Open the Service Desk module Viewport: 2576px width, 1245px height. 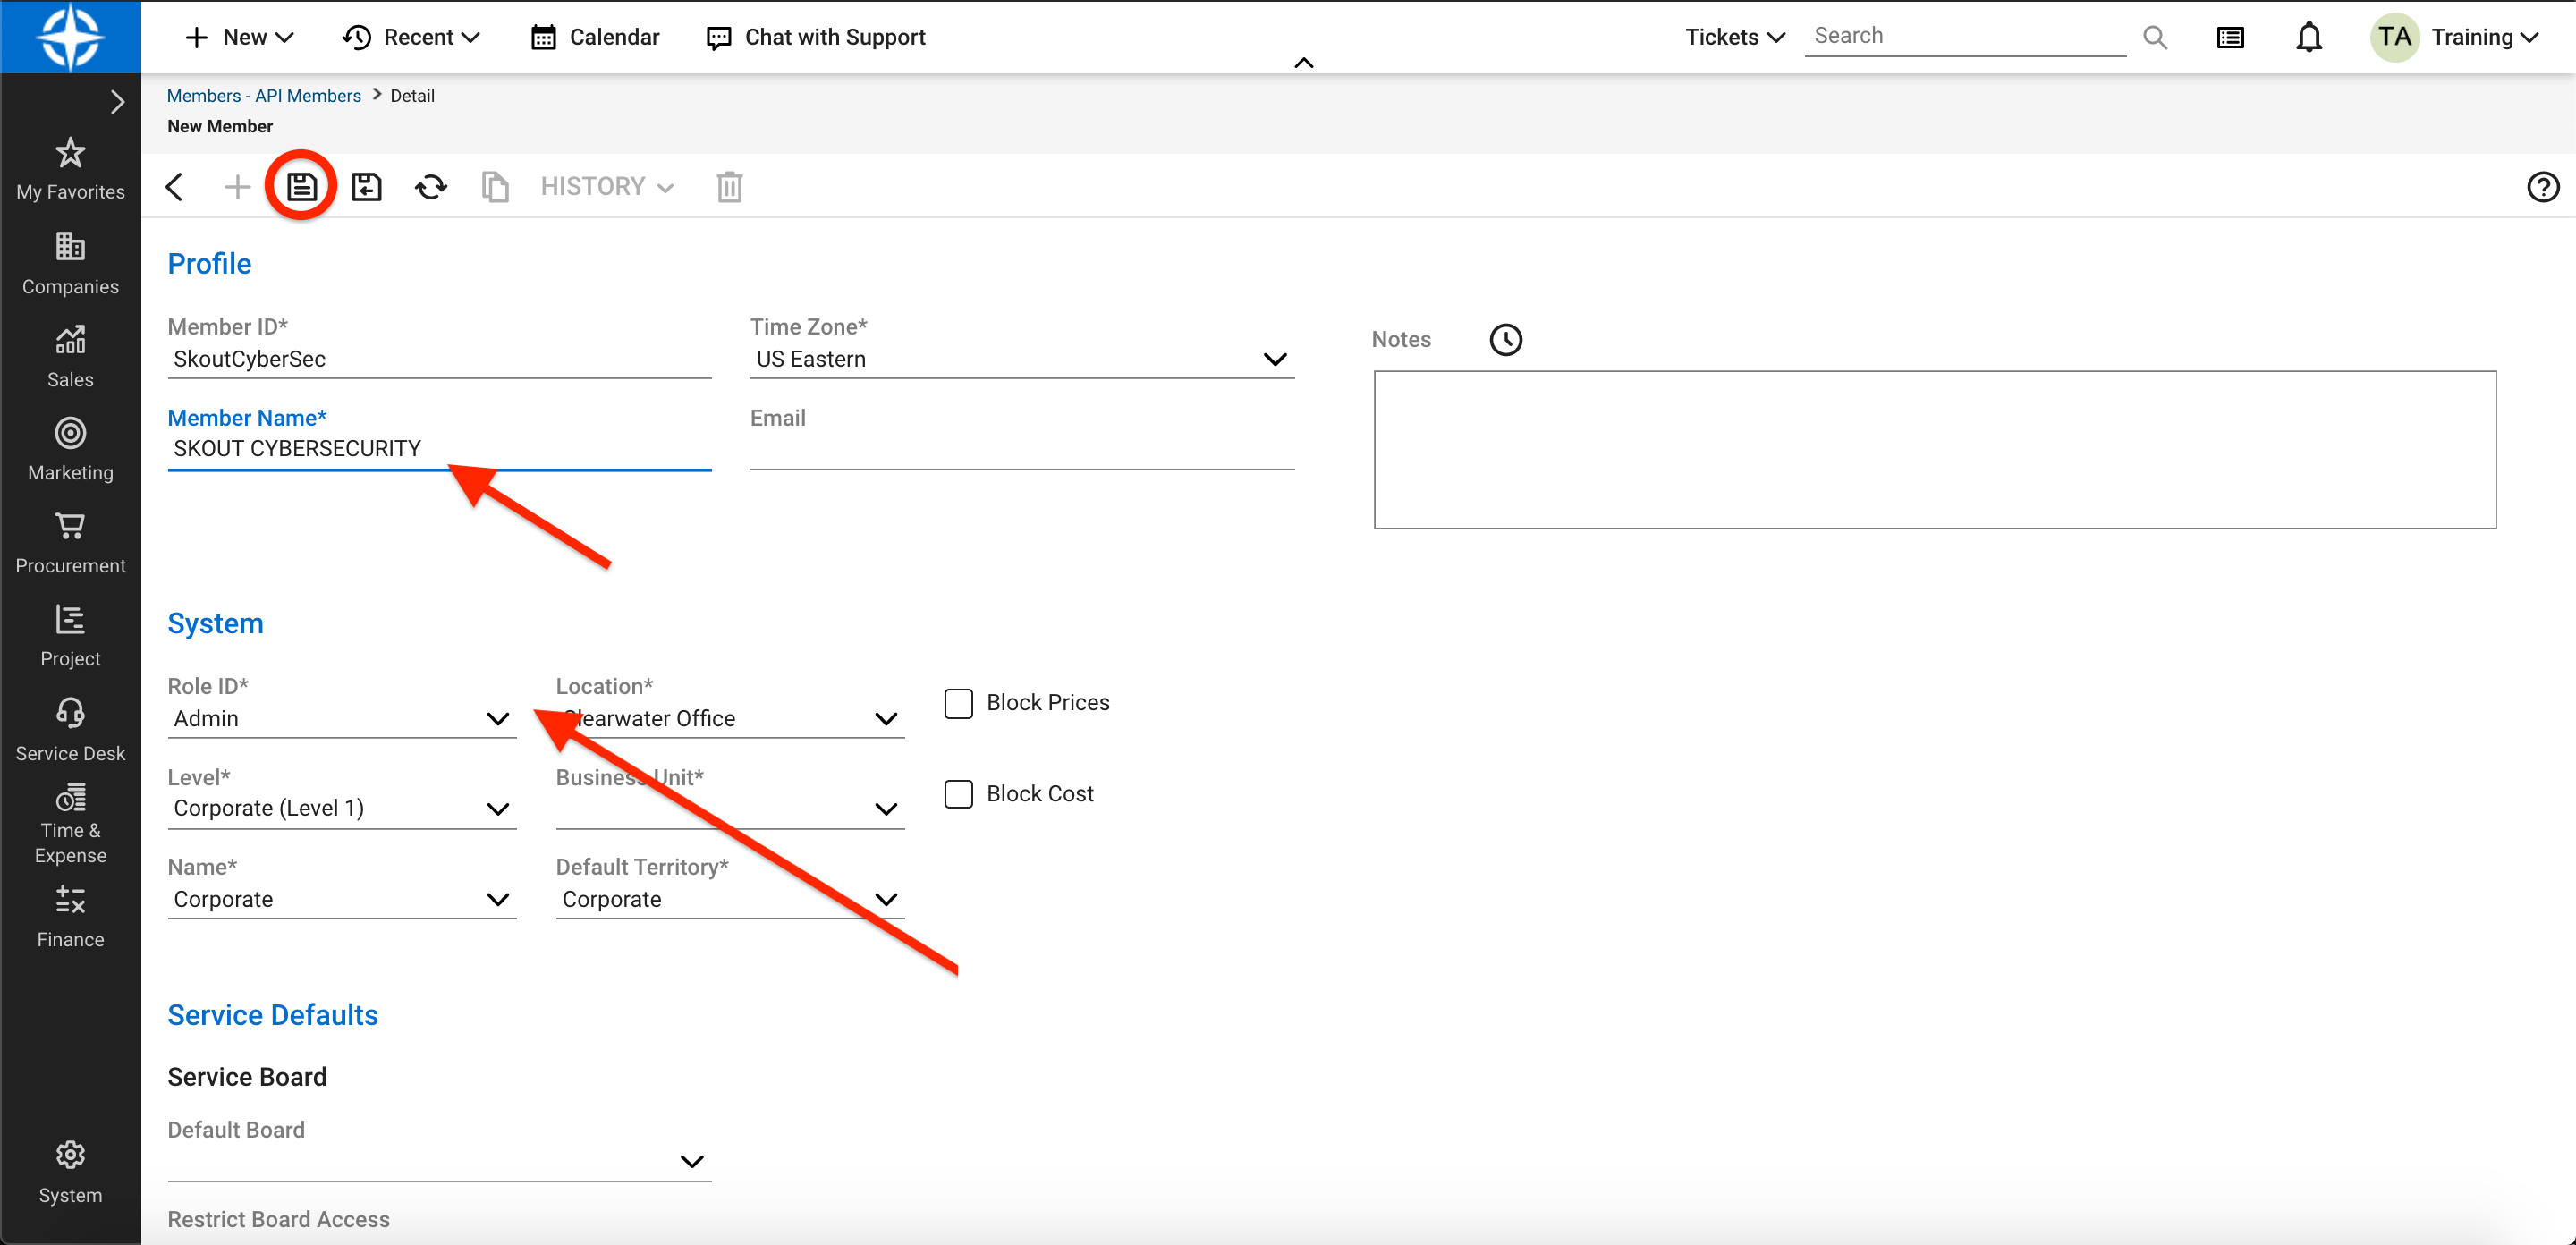pyautogui.click(x=70, y=730)
